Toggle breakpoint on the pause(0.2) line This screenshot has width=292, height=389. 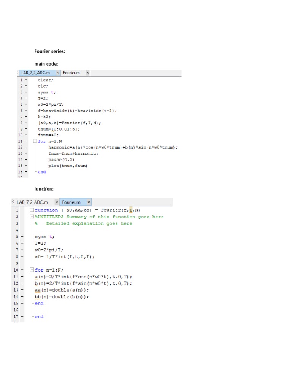pyautogui.click(x=26, y=160)
